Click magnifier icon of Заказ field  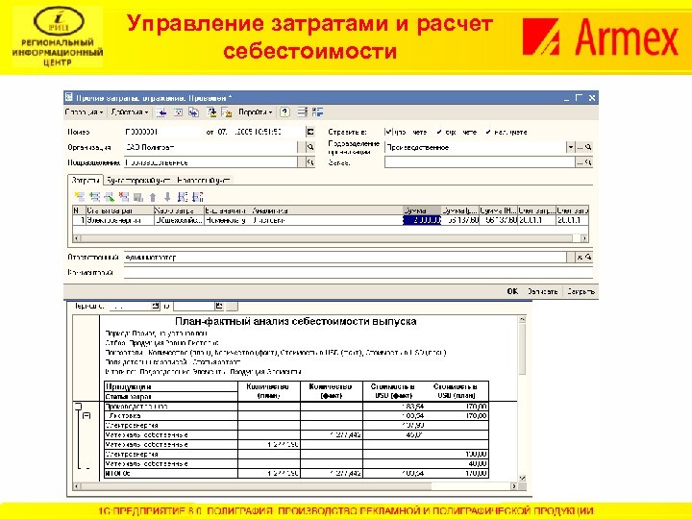pyautogui.click(x=588, y=162)
